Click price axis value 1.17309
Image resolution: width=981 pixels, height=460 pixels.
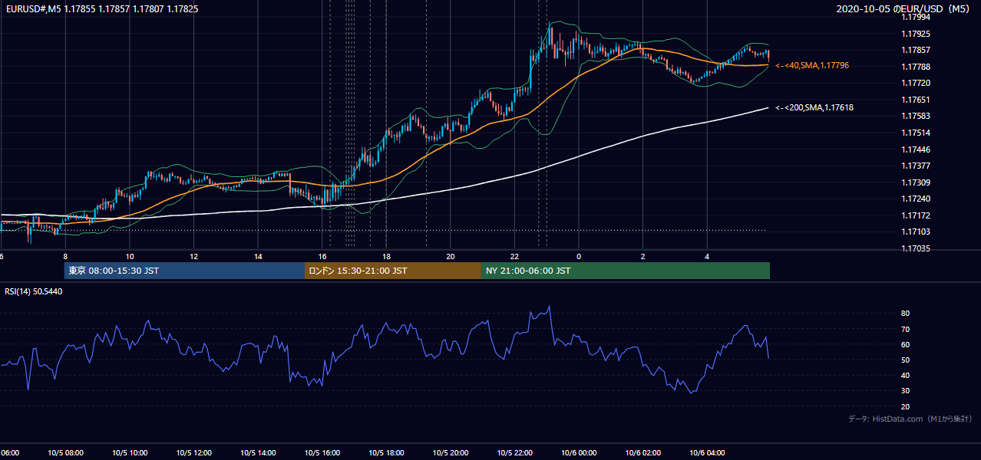tap(916, 182)
